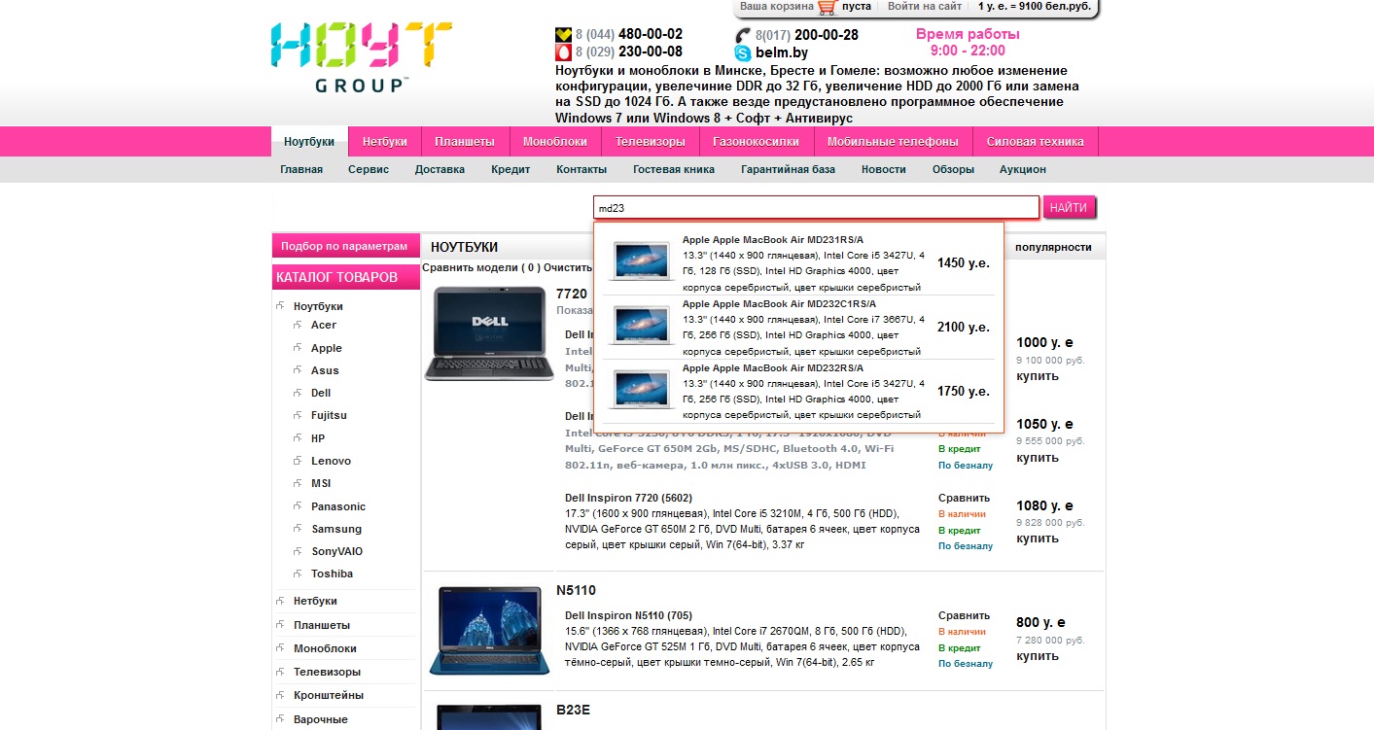Open the Аукцион menu item
The image size is (1374, 730).
click(1023, 169)
